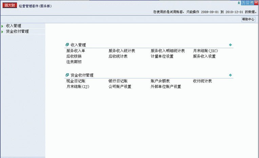Open 银行日记账
This screenshot has height=158, width=259.
click(x=118, y=81)
